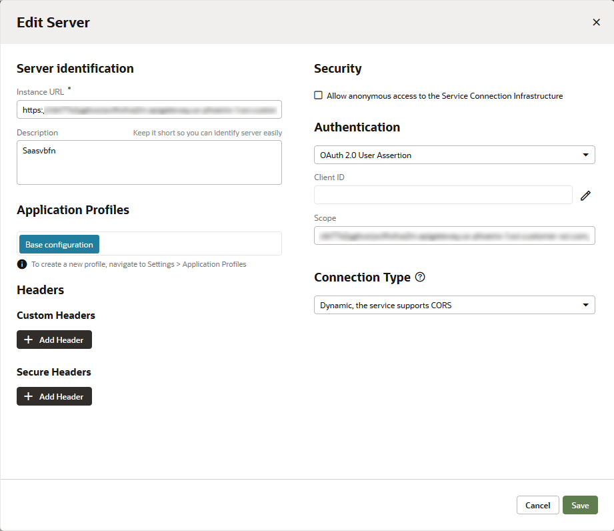This screenshot has height=531, width=614.
Task: Click the Connection Type help question mark icon
Action: coord(420,277)
